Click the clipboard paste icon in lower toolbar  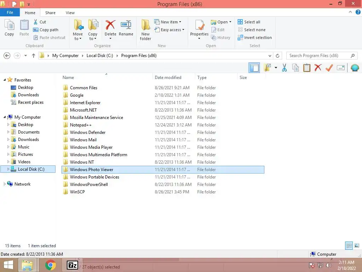(306, 68)
